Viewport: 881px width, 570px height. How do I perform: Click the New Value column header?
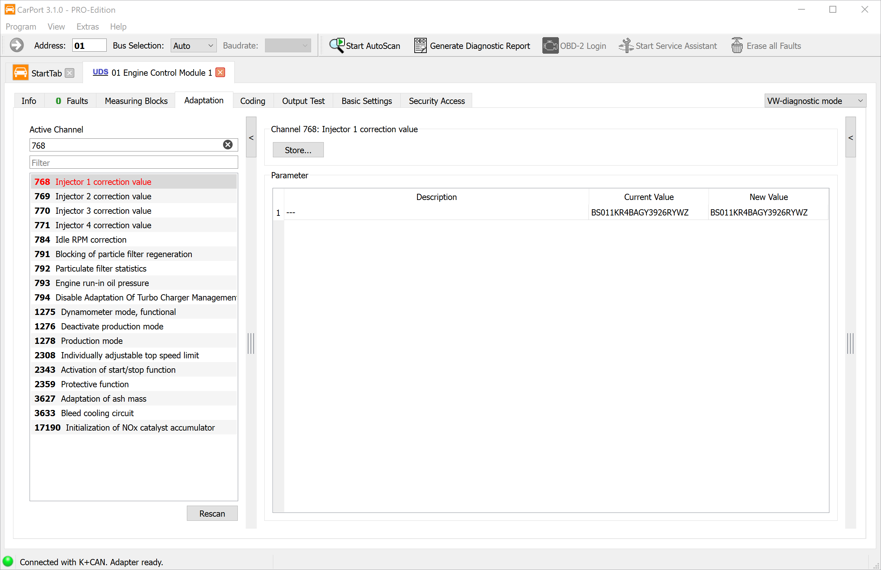[x=768, y=197]
